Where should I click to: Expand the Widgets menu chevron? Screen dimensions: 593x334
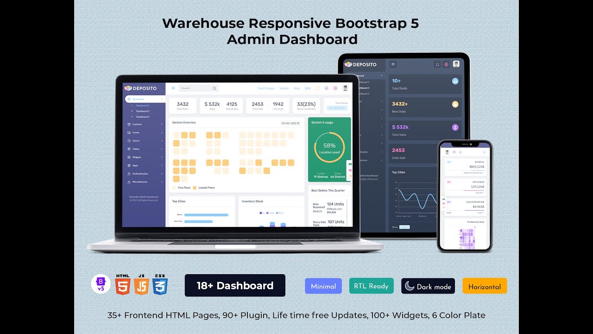pos(162,157)
